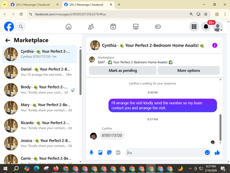Open the Windows notification center
This screenshot has width=230, height=173.
point(223,169)
